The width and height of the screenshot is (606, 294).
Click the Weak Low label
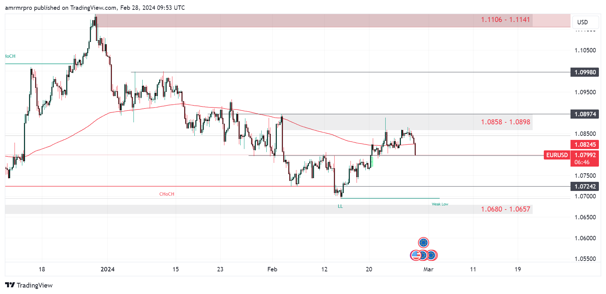click(x=440, y=204)
